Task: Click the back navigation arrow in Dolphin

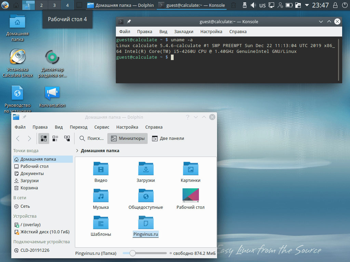Action: (x=18, y=139)
